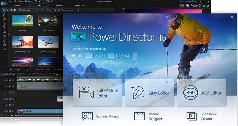
Task: Launch the 360° Editor
Action: pos(202,92)
